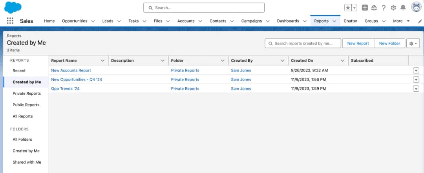Open the Dashboards tab

(288, 21)
